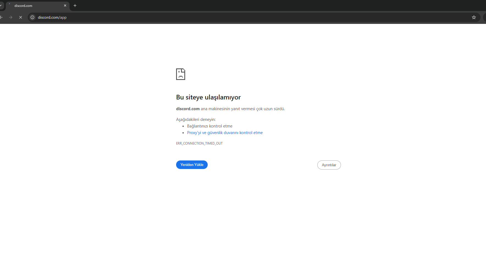The height and width of the screenshot is (258, 486).
Task: Open a new tab with plus icon
Action: [75, 5]
